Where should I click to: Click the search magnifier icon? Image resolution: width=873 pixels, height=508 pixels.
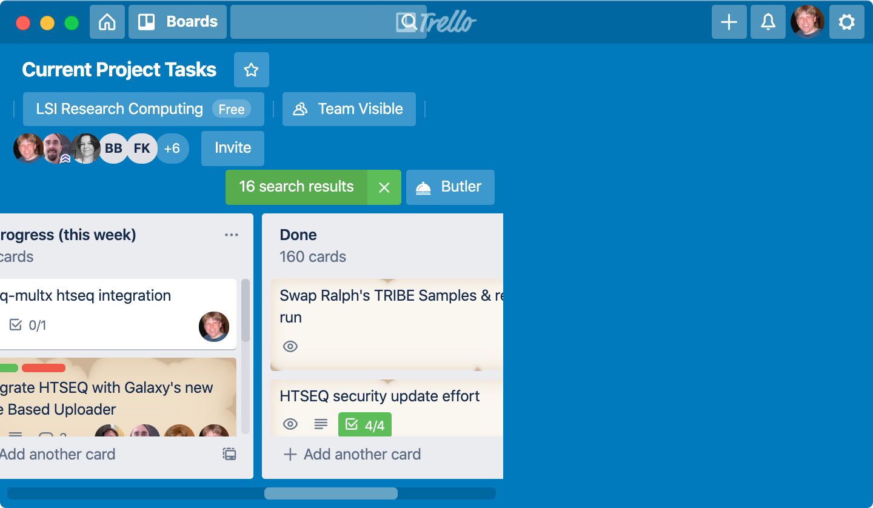pos(409,22)
